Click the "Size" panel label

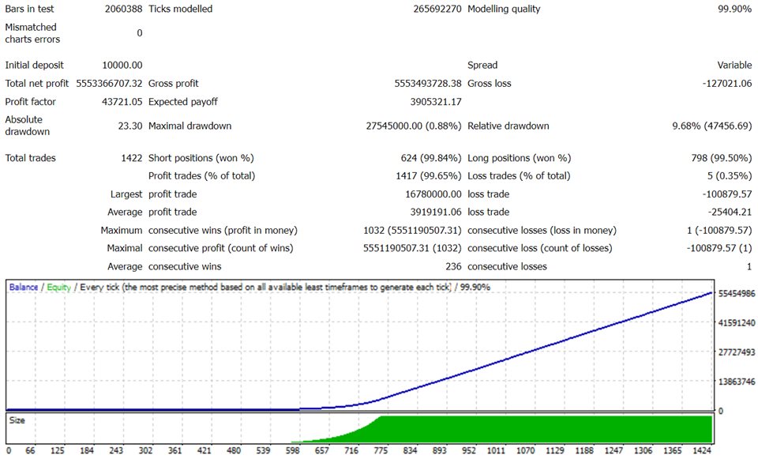point(17,420)
